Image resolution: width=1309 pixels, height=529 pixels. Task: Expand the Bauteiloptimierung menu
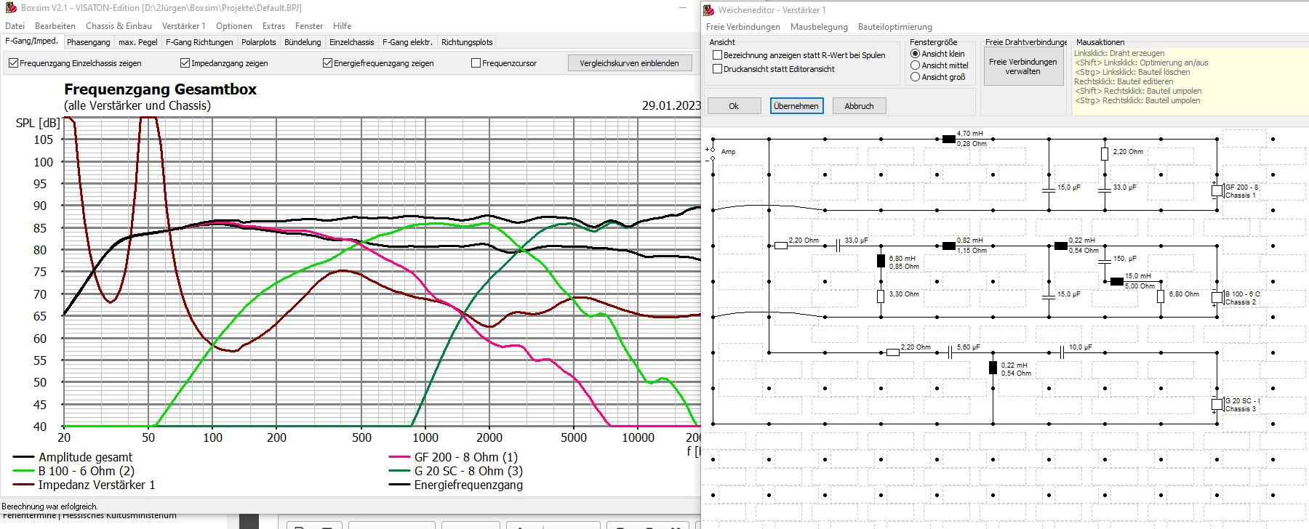(x=894, y=27)
